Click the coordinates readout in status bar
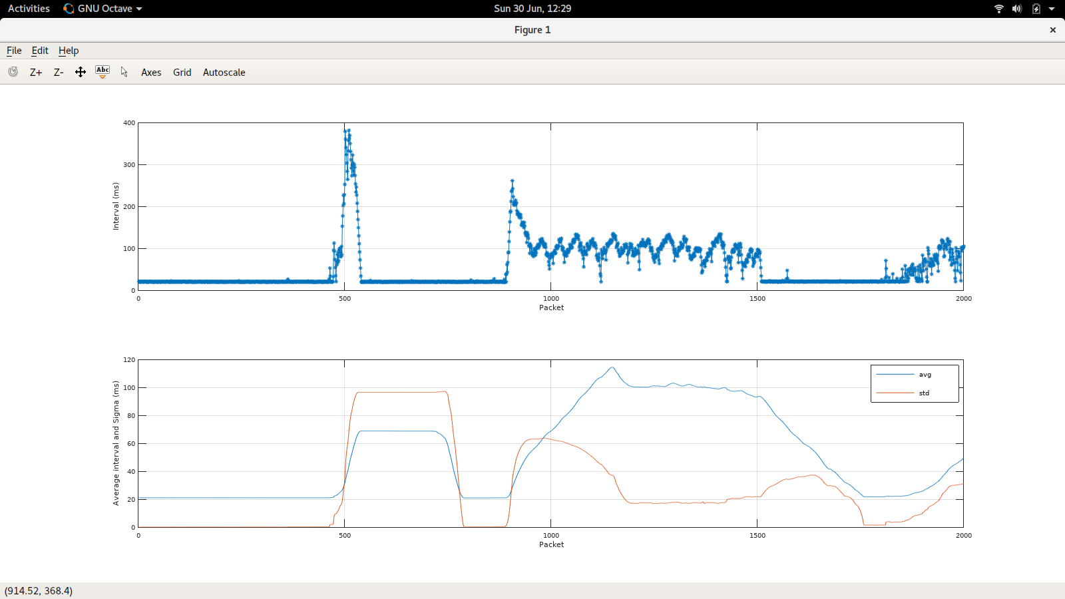Screen dimensions: 1065x599 tap(39, 591)
